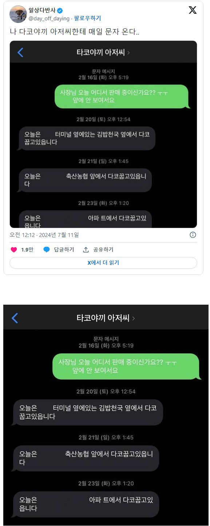
Task: Open the embedded tweet image thumbnail
Action: click(x=103, y=134)
